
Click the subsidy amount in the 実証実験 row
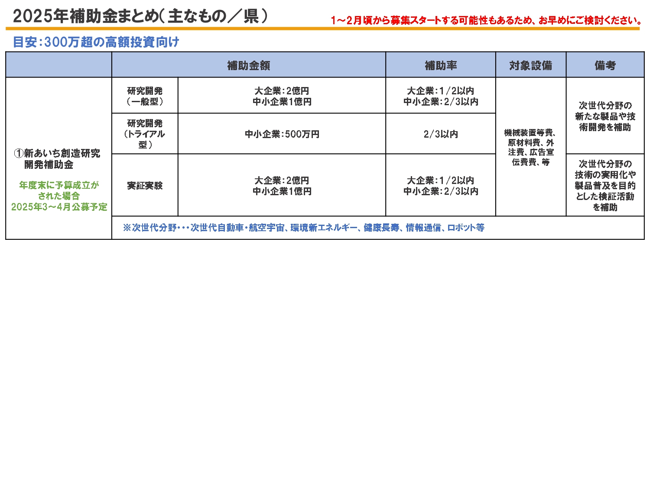(x=282, y=186)
